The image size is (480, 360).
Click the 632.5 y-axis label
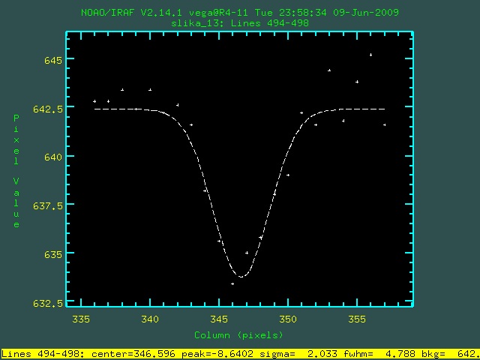tap(47, 303)
